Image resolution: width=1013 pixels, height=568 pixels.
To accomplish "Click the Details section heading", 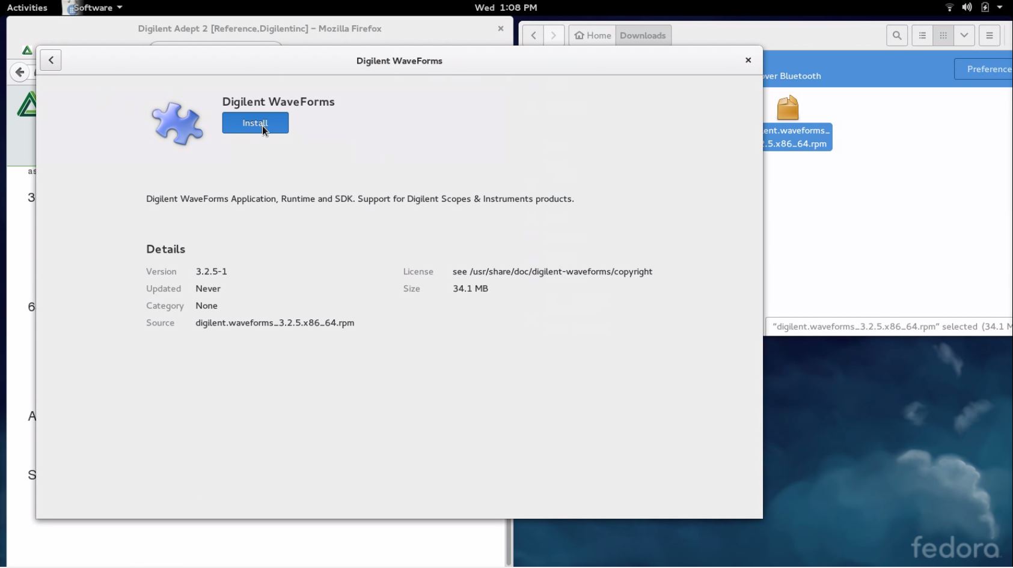I will point(165,249).
